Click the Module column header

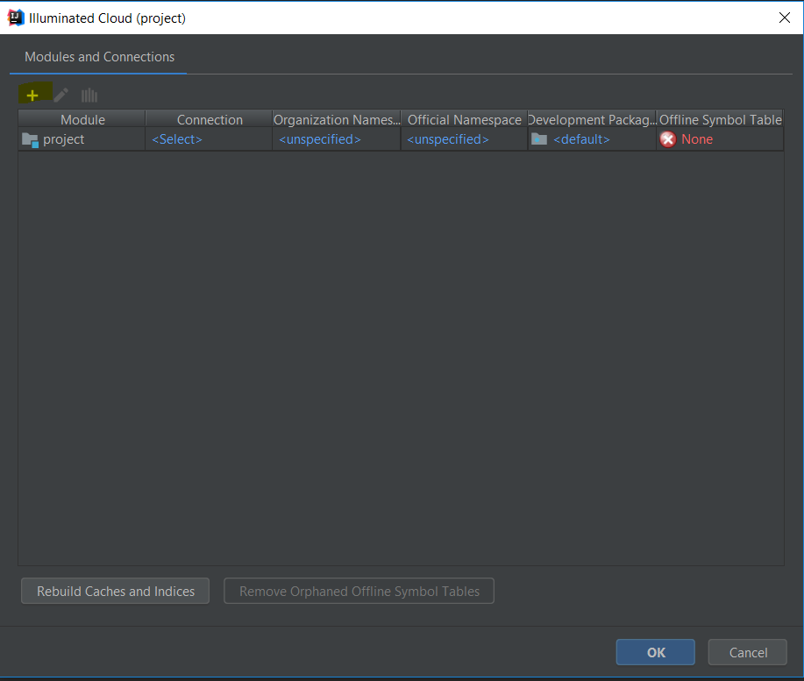(82, 119)
